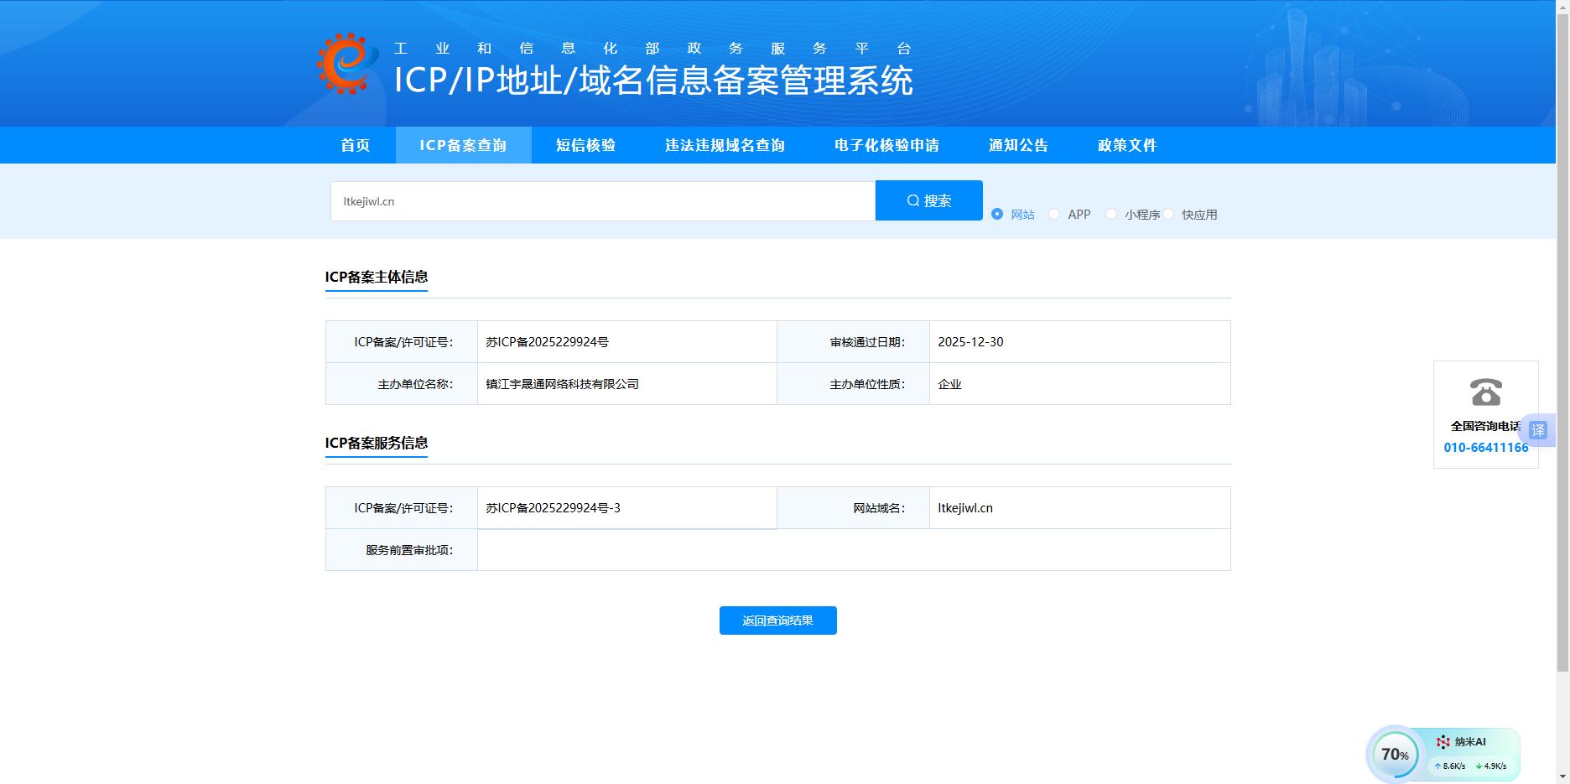Click the 网站域名 label cell
This screenshot has width=1570, height=784.
coord(854,508)
